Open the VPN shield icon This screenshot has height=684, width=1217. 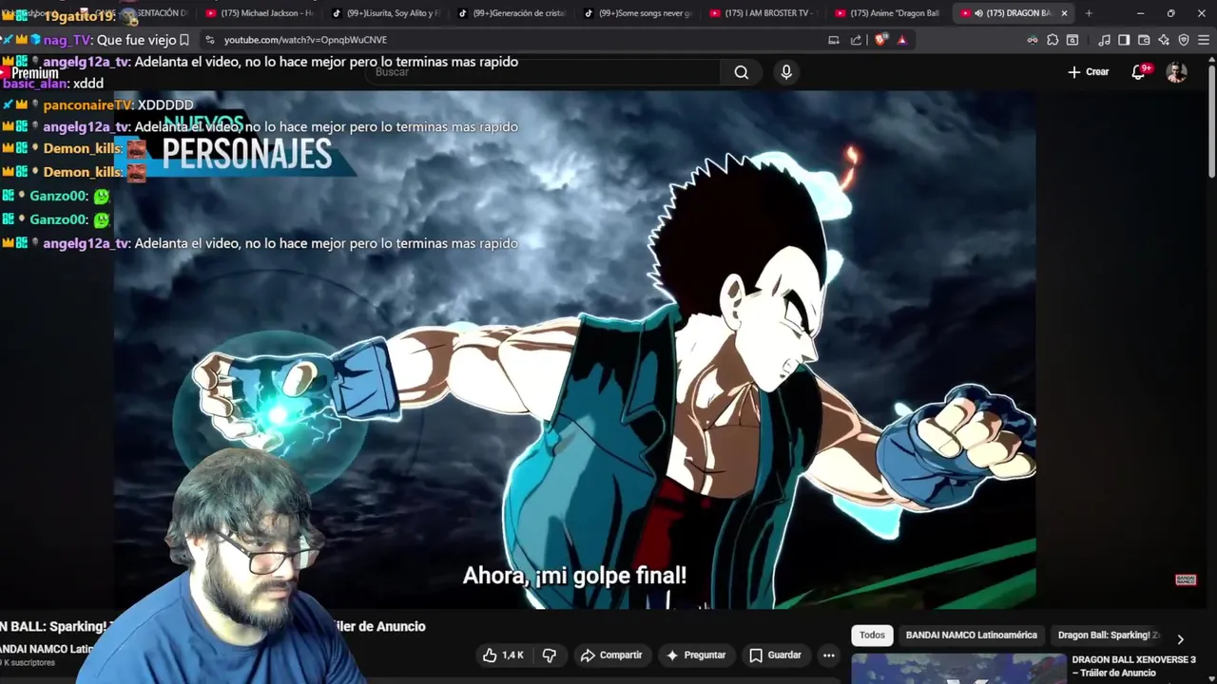click(x=1184, y=40)
